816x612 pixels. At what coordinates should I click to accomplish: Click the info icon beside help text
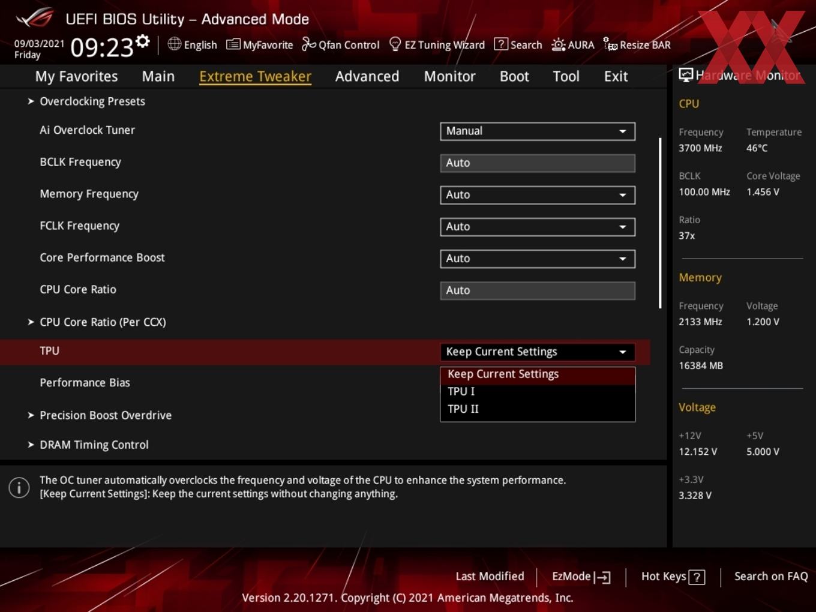(19, 488)
